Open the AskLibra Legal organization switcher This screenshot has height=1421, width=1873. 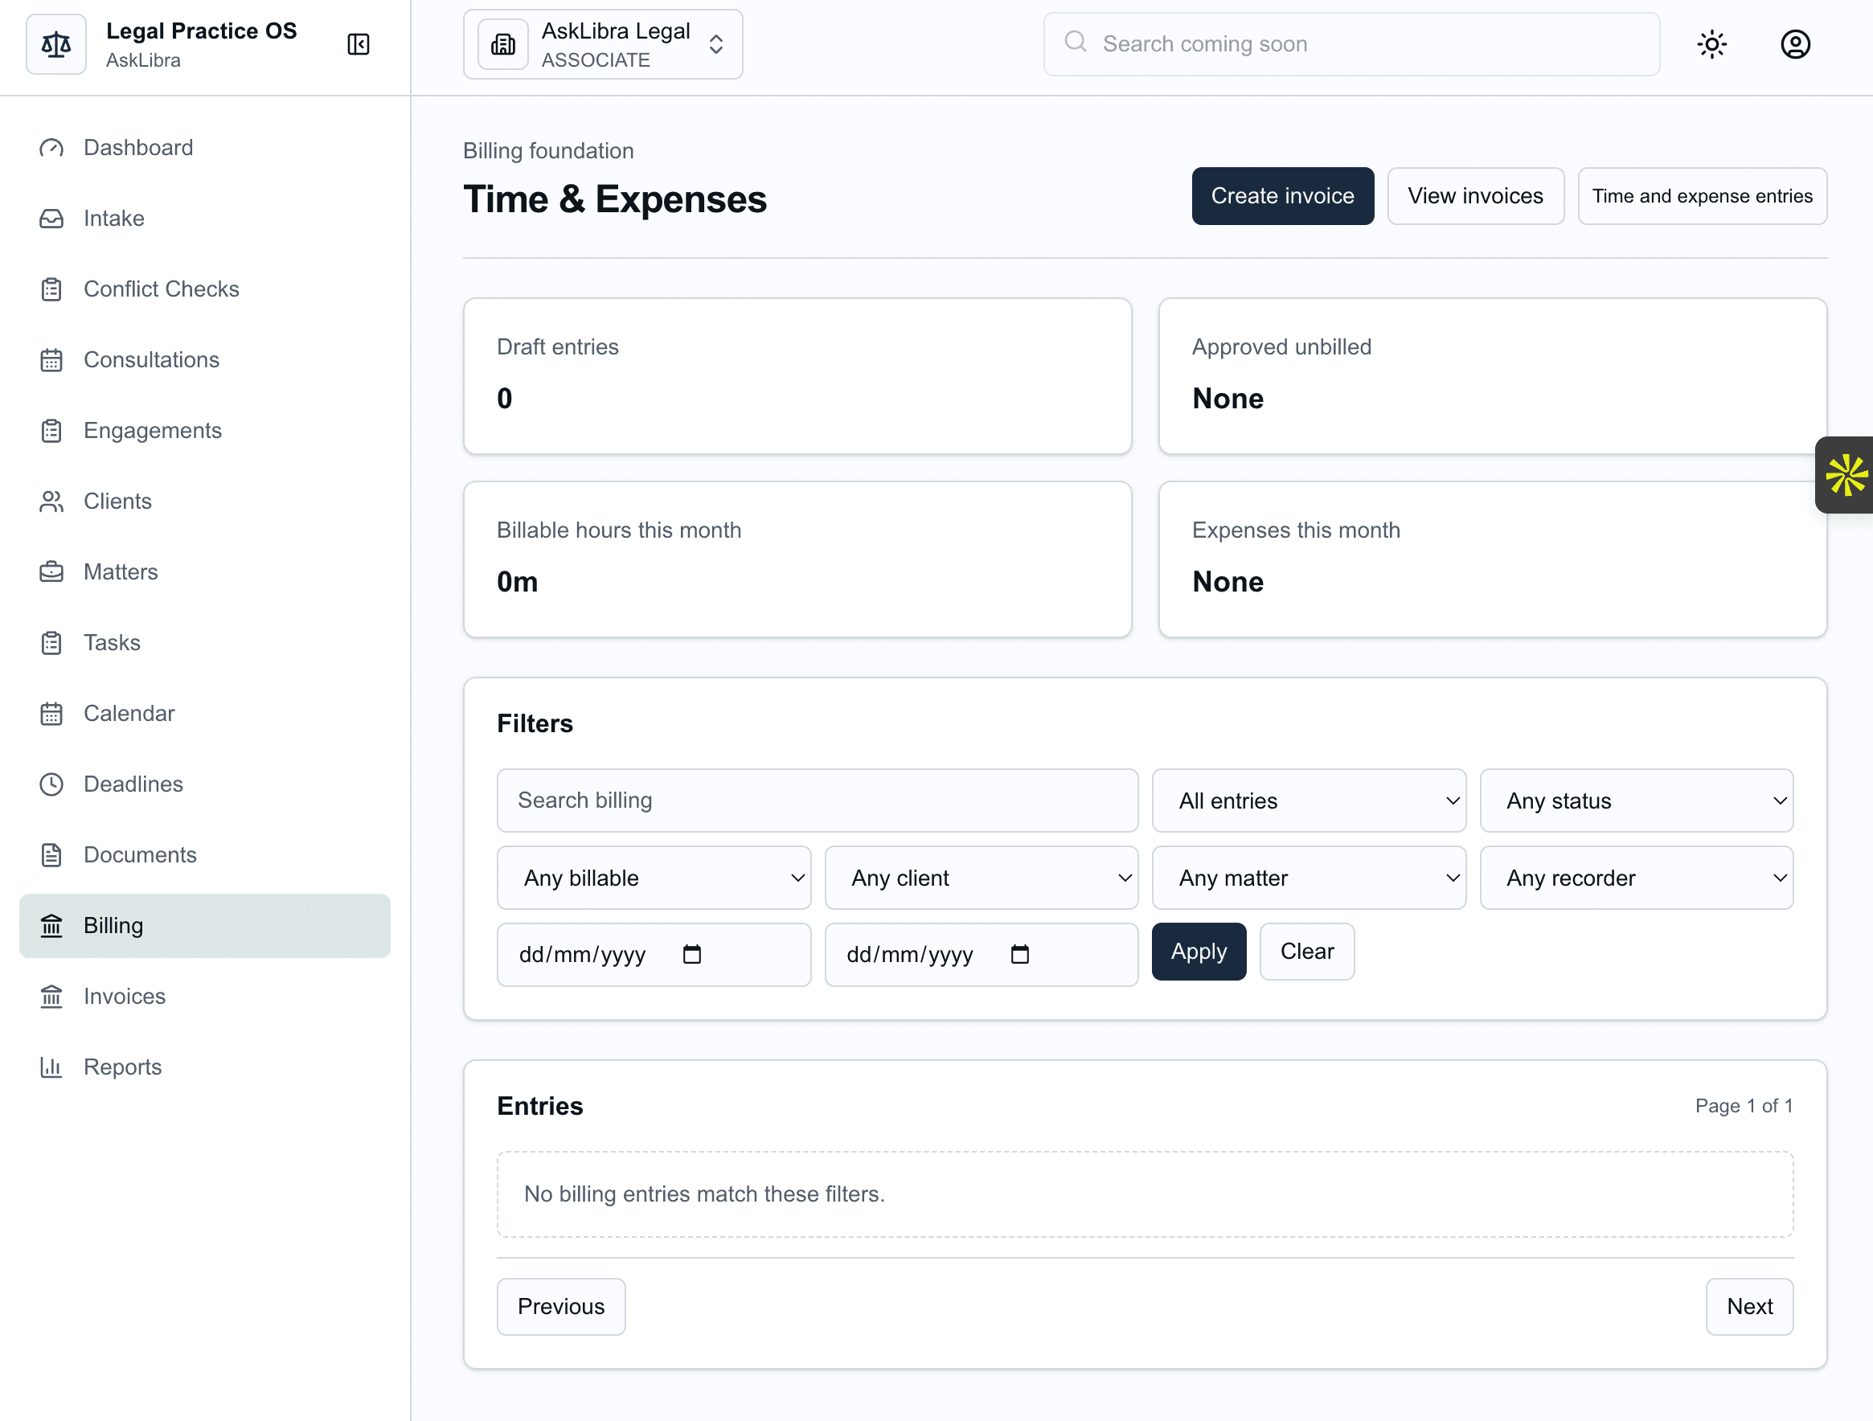point(603,44)
